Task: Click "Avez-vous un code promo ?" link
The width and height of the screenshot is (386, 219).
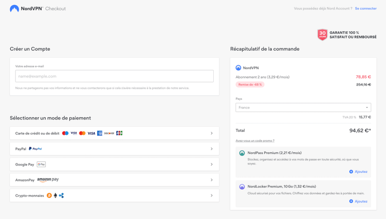Action: (255, 141)
